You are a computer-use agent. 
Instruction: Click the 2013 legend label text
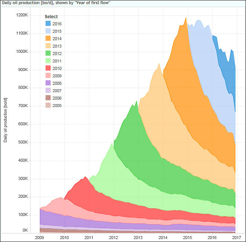(57, 46)
